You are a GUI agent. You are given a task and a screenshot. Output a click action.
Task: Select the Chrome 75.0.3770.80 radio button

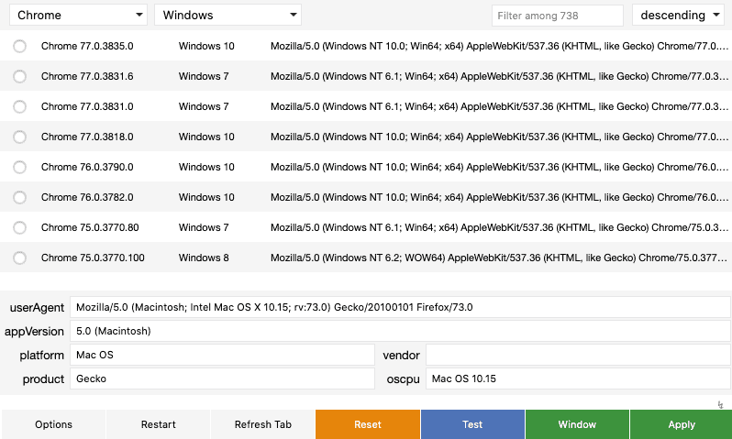(x=19, y=227)
